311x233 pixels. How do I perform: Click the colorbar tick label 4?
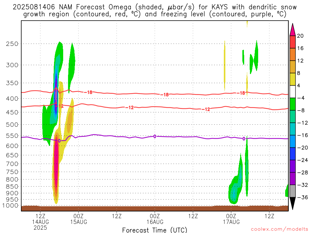[299, 86]
